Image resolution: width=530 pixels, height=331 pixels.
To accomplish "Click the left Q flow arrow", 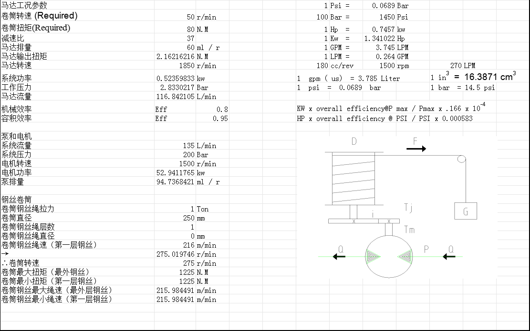I will pos(339,257).
